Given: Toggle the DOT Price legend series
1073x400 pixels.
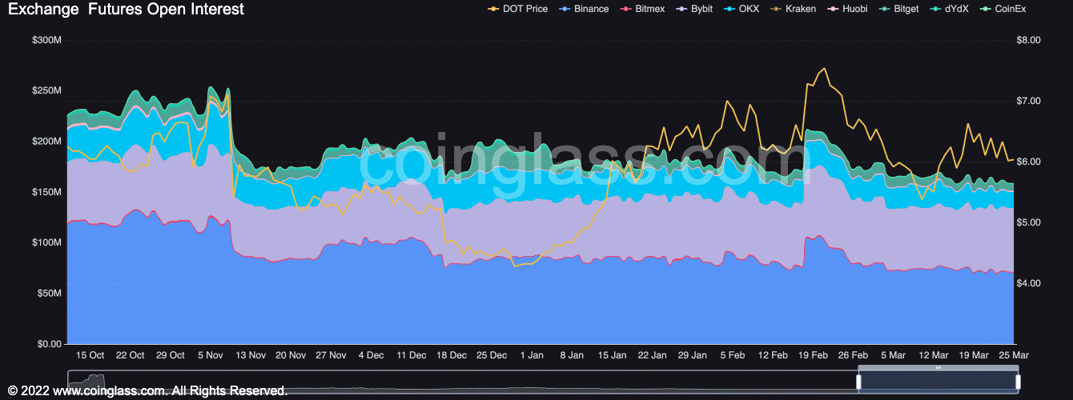Looking at the screenshot, I should click(x=517, y=9).
